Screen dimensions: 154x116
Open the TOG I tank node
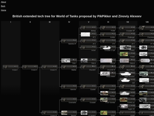69,60
